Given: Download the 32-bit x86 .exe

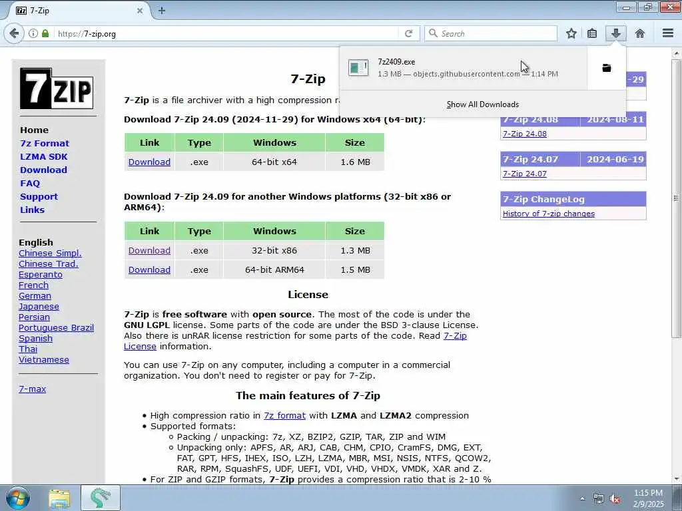Looking at the screenshot, I should click(x=149, y=251).
